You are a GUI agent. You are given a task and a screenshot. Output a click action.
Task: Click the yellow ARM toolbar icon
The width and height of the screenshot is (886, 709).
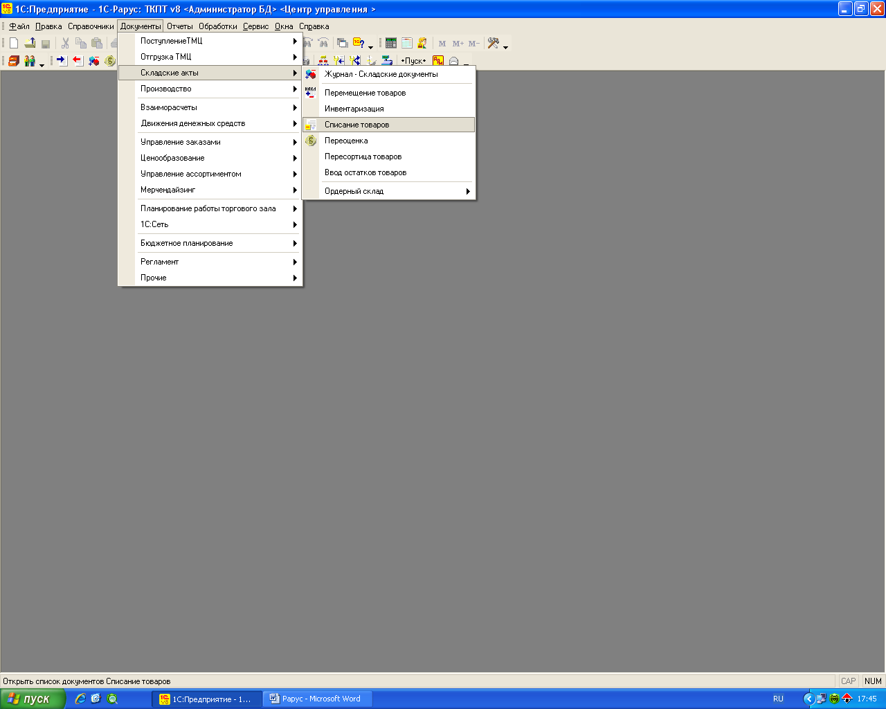(438, 61)
